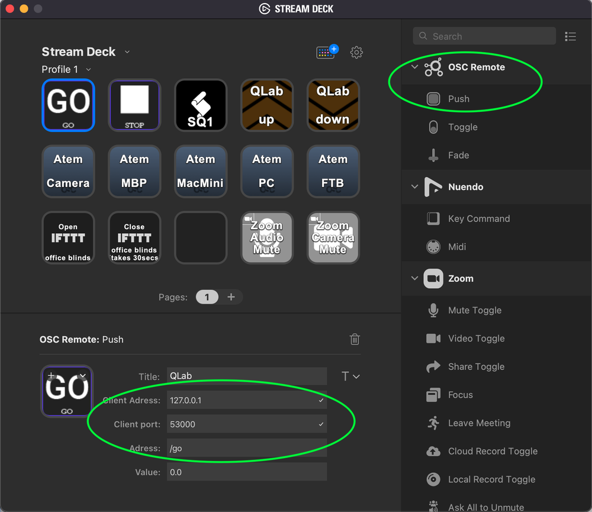
Task: Open the Stream Deck settings gear
Action: coord(356,52)
